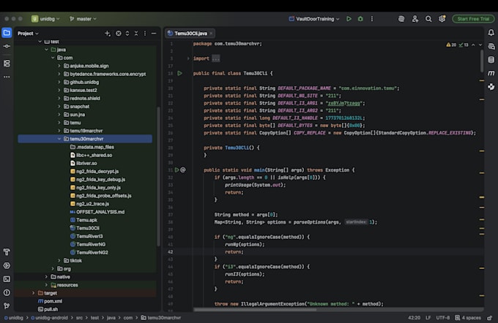Open the Build hammer tool window
The width and height of the screenshot is (498, 323).
click(x=7, y=252)
